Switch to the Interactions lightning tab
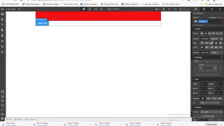The width and height of the screenshot is (224, 126). (220, 9)
